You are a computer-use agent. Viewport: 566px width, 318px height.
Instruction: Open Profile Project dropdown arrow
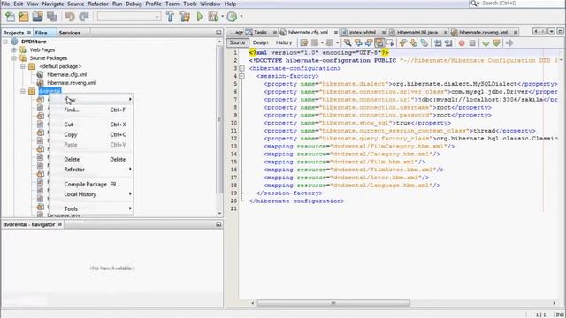point(241,17)
